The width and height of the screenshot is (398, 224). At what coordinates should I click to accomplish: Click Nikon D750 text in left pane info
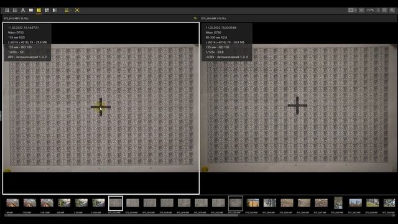(16, 32)
